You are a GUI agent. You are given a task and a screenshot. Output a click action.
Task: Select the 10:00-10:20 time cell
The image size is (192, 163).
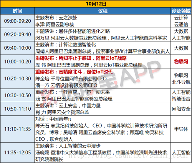18,62
